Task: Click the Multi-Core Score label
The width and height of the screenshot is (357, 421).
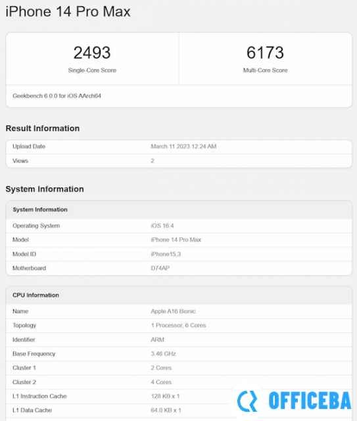Action: [x=265, y=70]
